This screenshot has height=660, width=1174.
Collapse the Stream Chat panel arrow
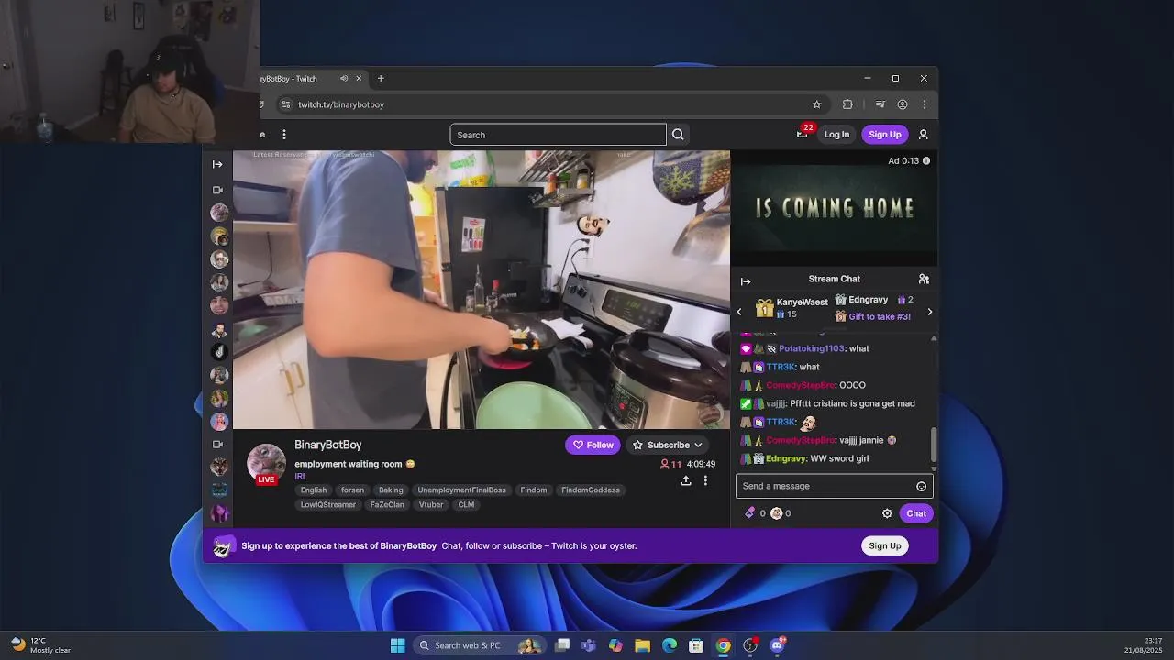coord(746,281)
